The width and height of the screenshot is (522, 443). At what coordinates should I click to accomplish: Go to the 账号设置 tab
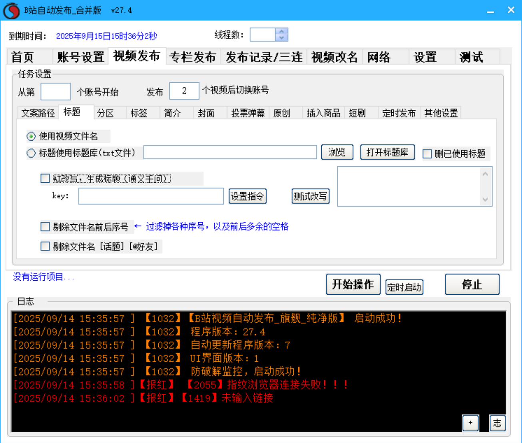[x=80, y=57]
